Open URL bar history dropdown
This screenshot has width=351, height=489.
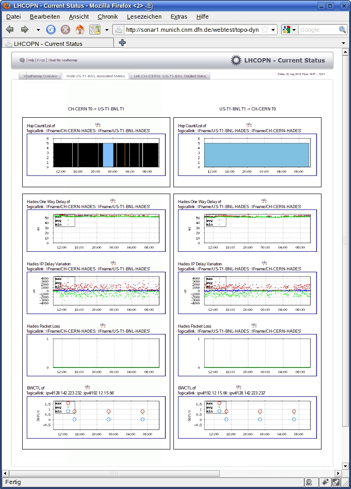pos(273,30)
